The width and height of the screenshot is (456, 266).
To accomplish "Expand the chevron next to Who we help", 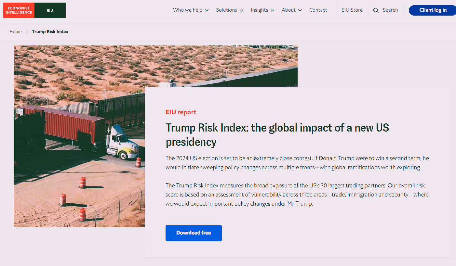I will point(207,10).
